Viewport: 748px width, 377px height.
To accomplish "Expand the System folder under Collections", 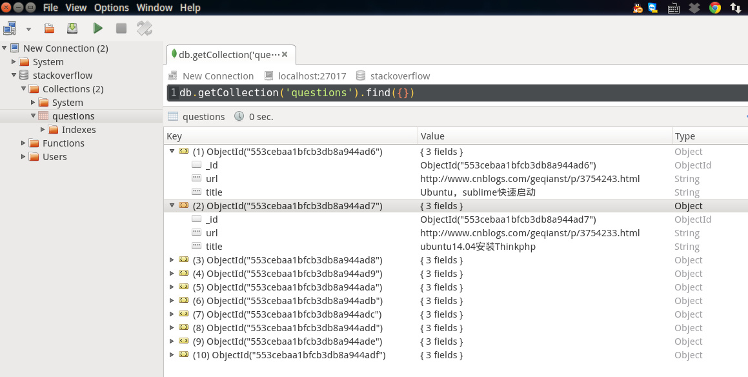I will 33,102.
